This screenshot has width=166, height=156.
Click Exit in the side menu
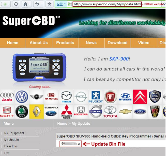pyautogui.click(x=7, y=153)
